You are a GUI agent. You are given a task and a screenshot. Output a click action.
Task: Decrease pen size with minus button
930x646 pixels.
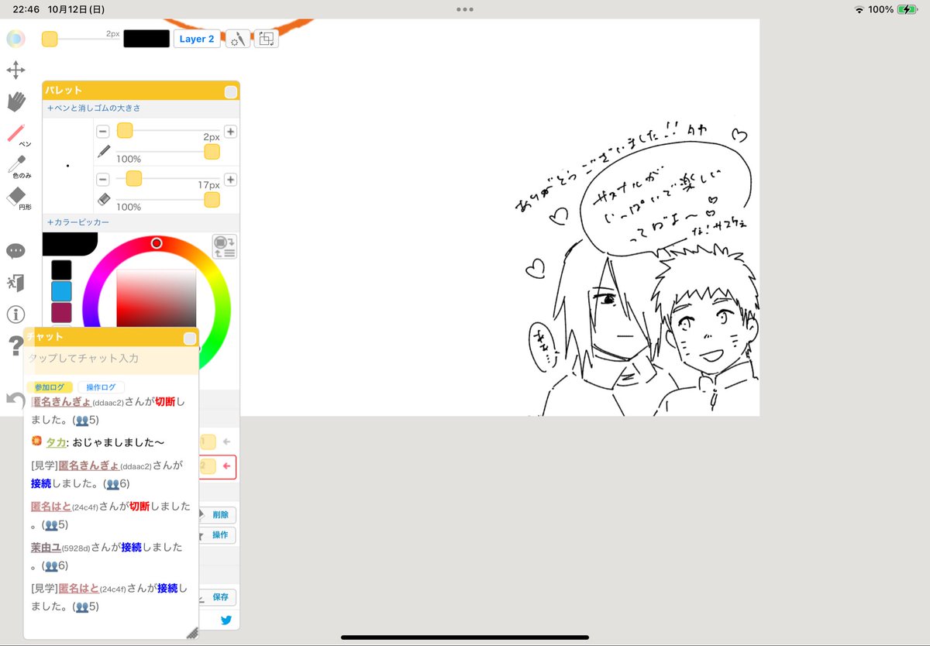[102, 132]
